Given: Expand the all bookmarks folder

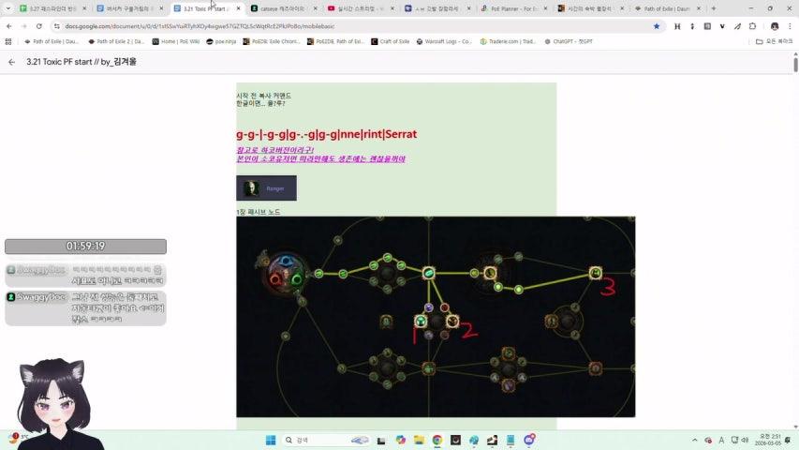Looking at the screenshot, I should tap(774, 41).
